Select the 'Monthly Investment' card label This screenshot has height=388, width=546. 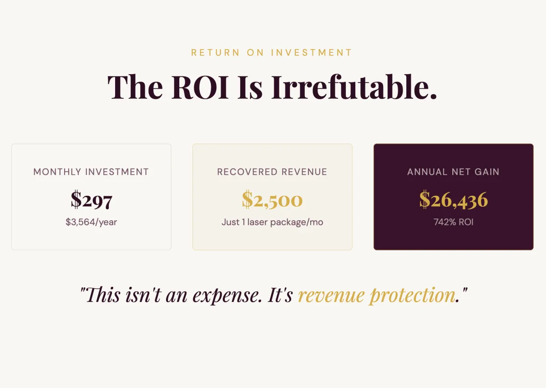pos(91,172)
